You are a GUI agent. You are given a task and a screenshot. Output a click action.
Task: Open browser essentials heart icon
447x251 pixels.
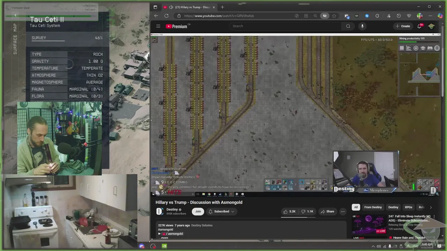pyautogui.click(x=409, y=16)
